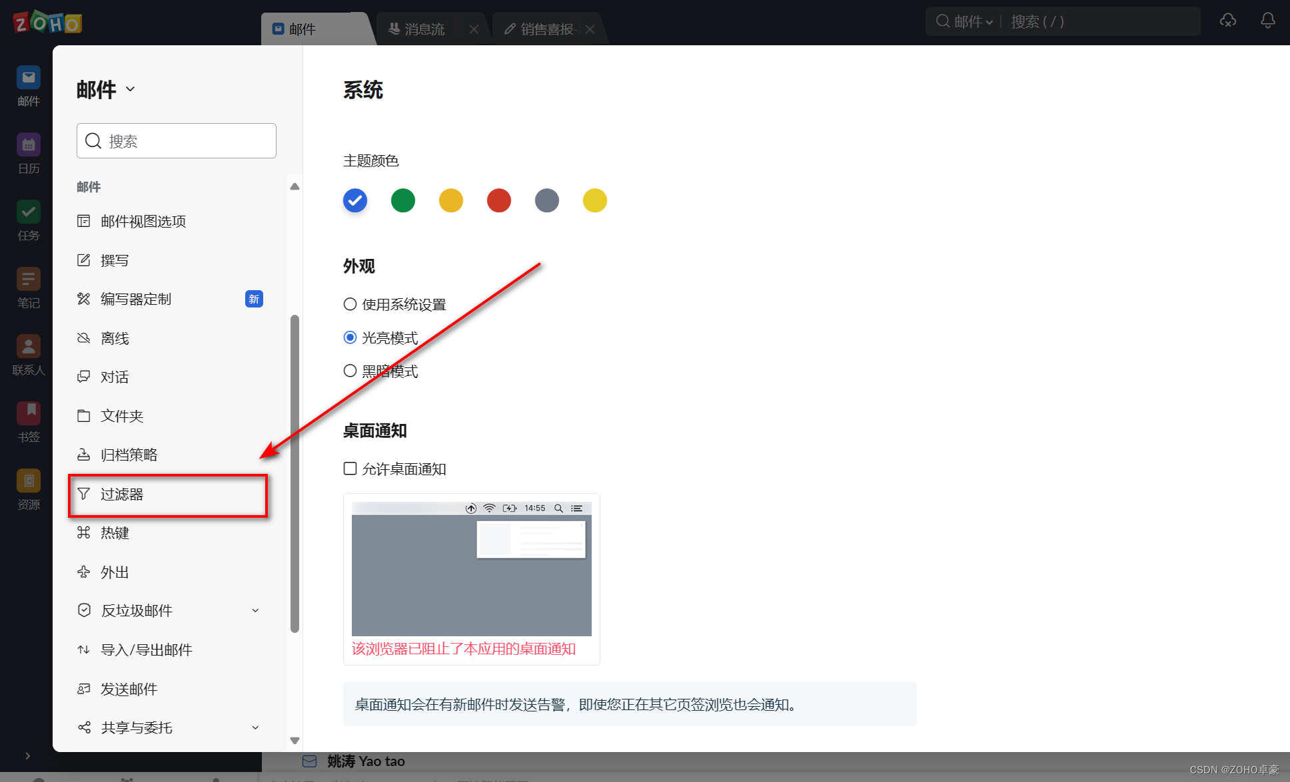Open the Filters (过滤器) settings item
This screenshot has height=782, width=1290.
coord(122,494)
